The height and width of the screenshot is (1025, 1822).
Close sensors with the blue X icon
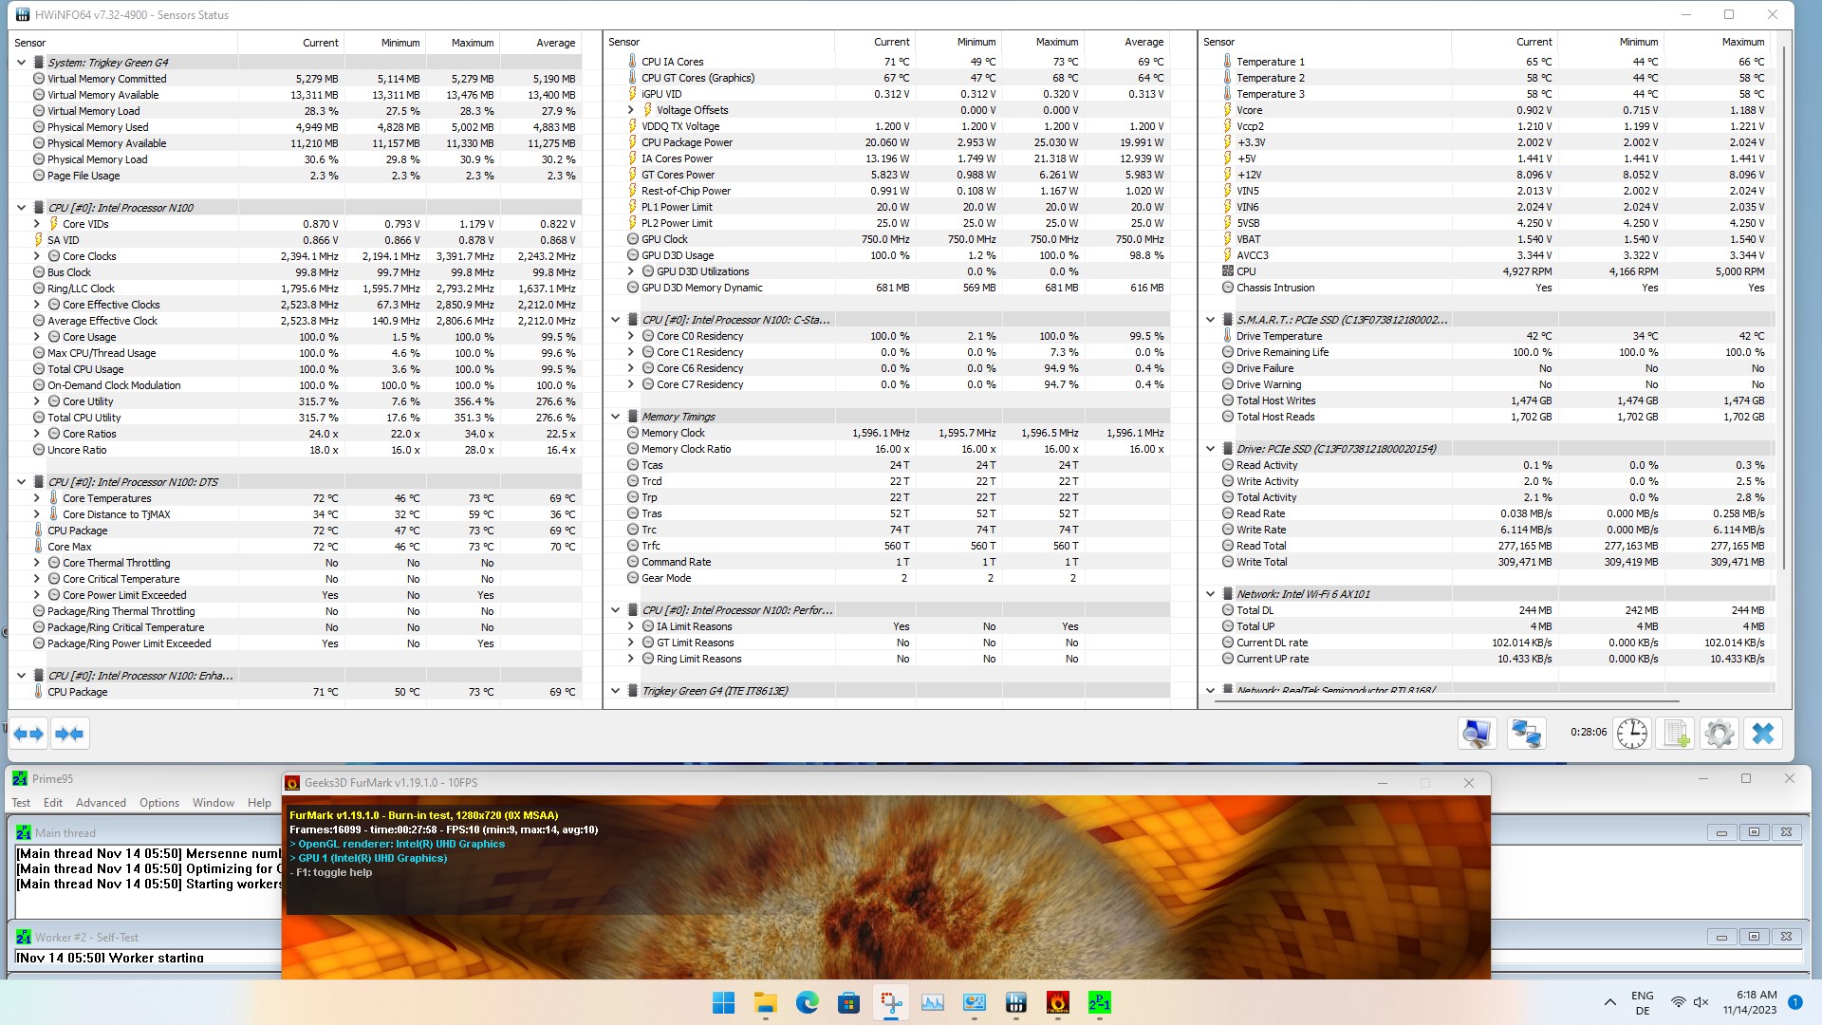tap(1762, 734)
